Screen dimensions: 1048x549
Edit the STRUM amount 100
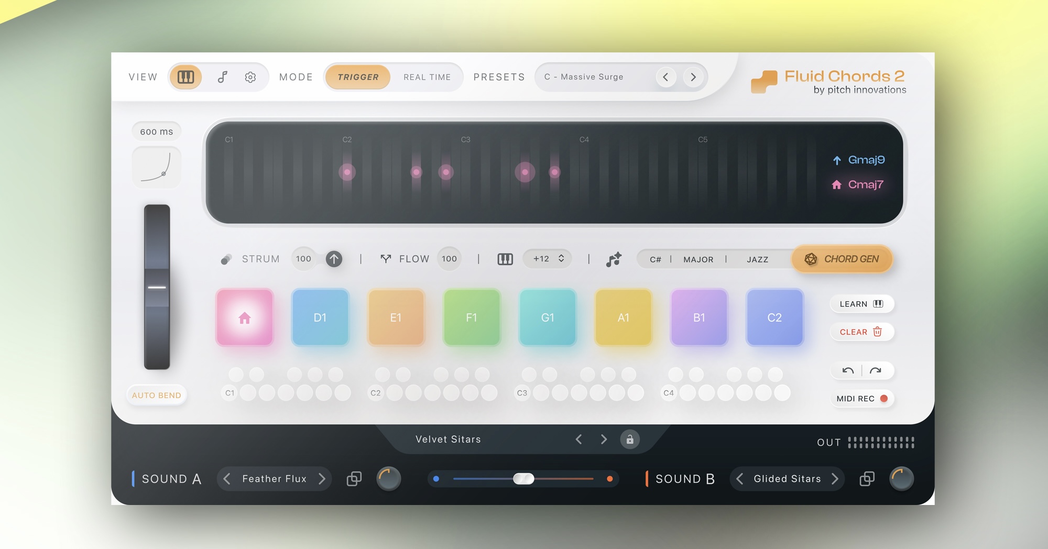click(x=303, y=259)
